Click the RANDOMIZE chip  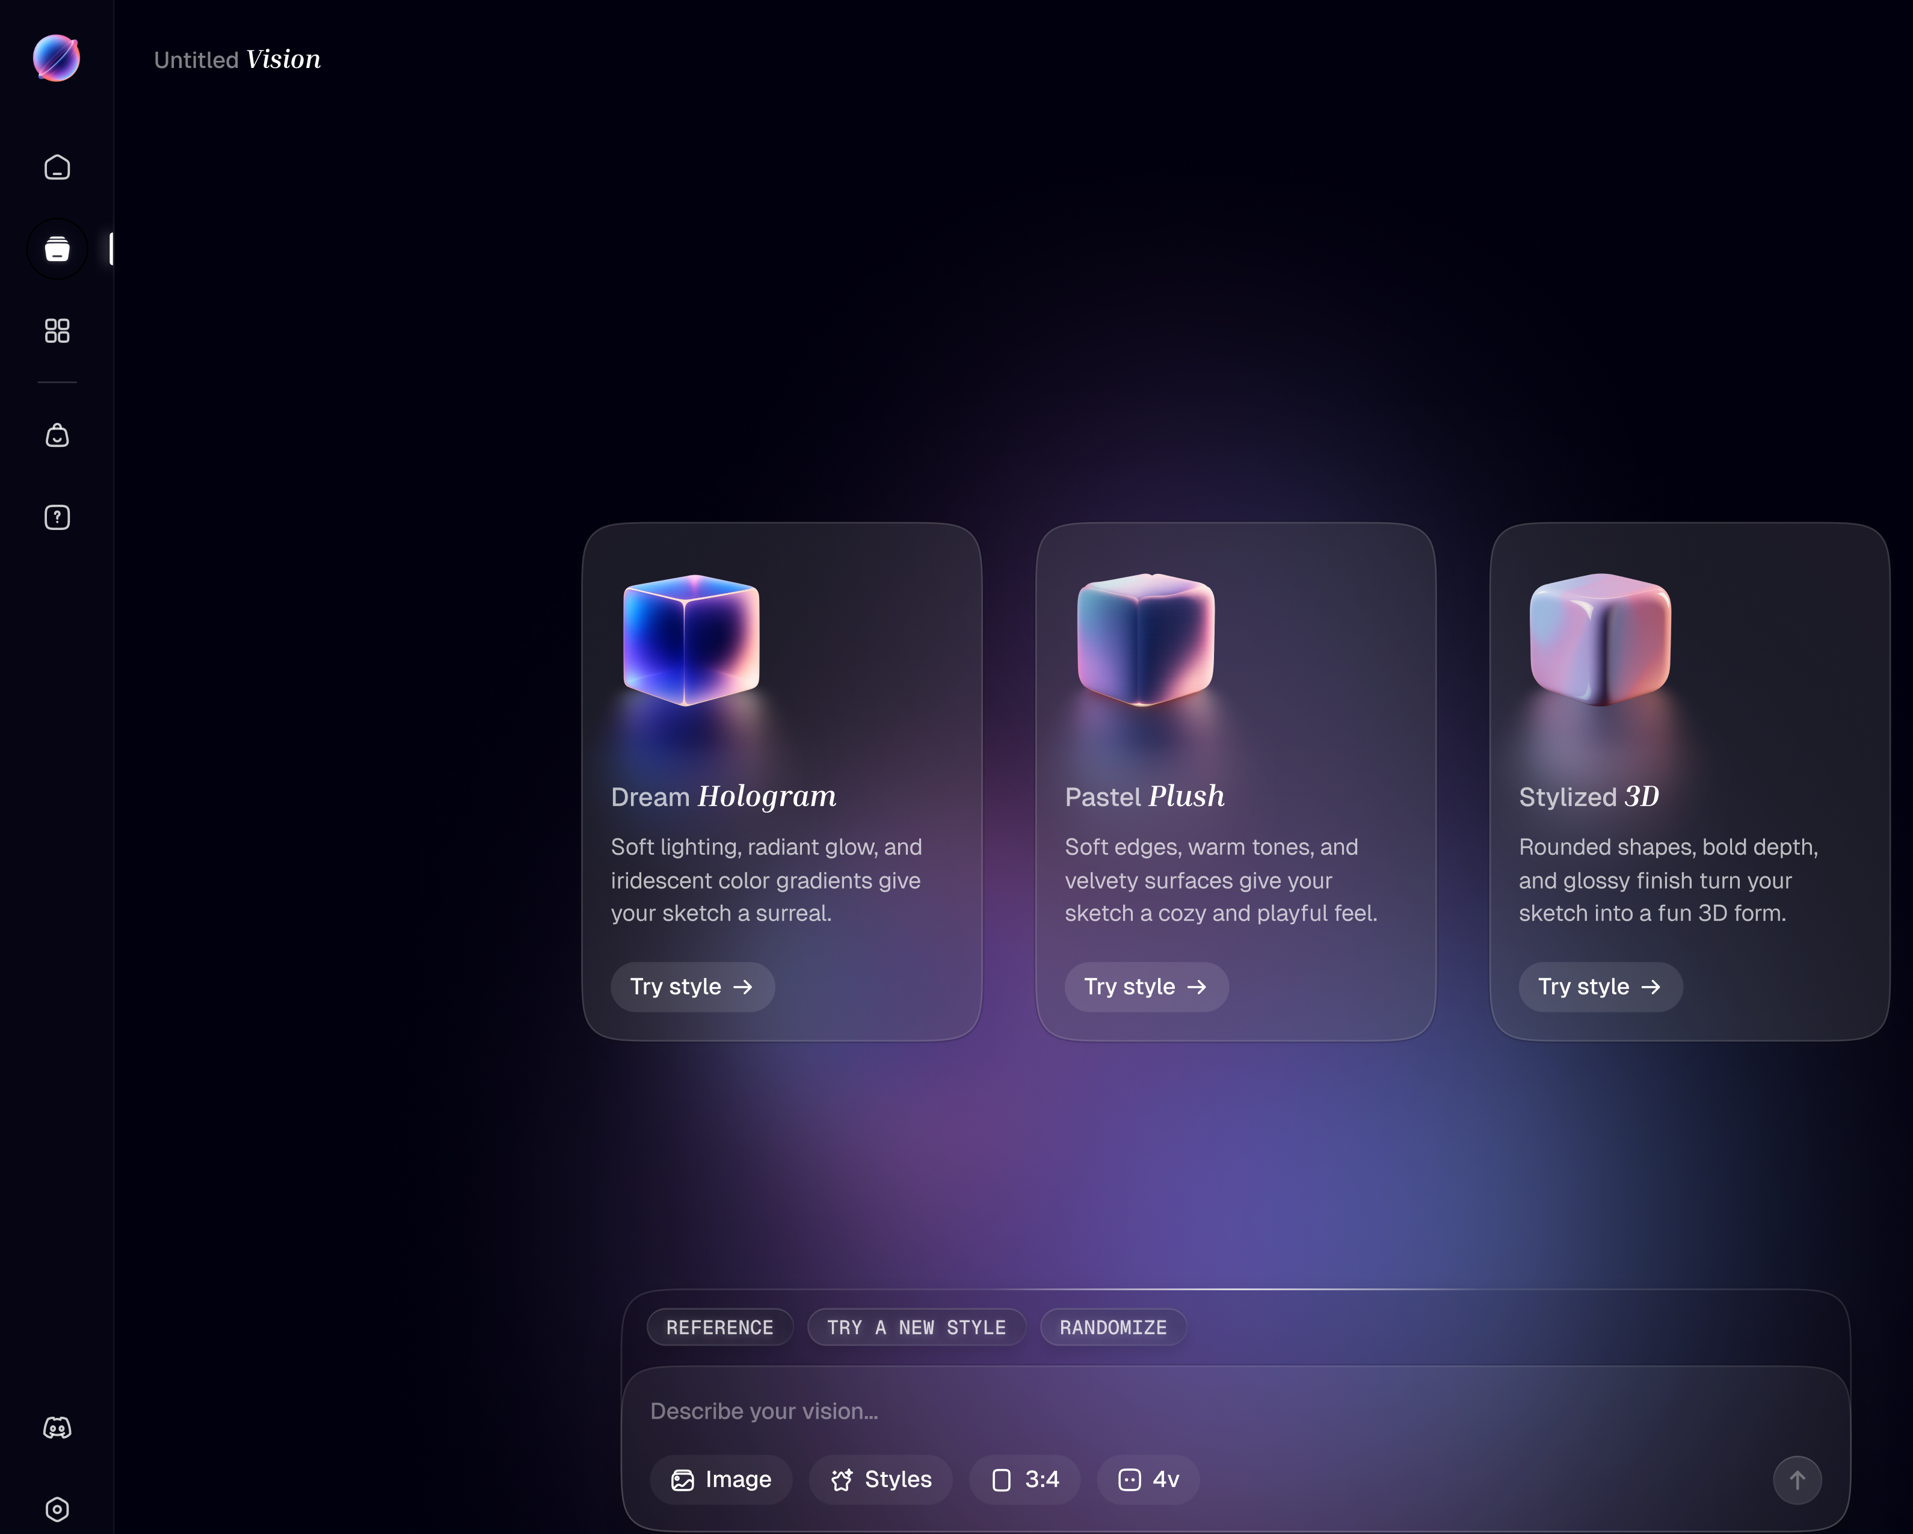point(1113,1327)
